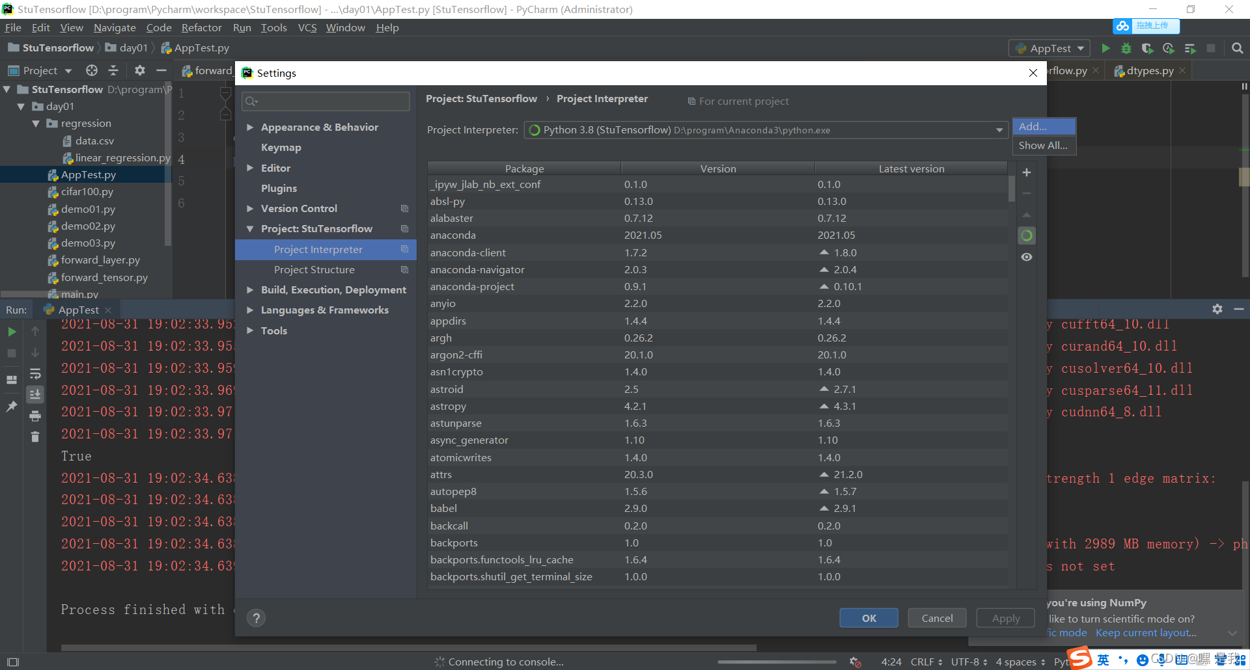
Task: Click UTF-8 encoding in status bar
Action: click(x=969, y=662)
